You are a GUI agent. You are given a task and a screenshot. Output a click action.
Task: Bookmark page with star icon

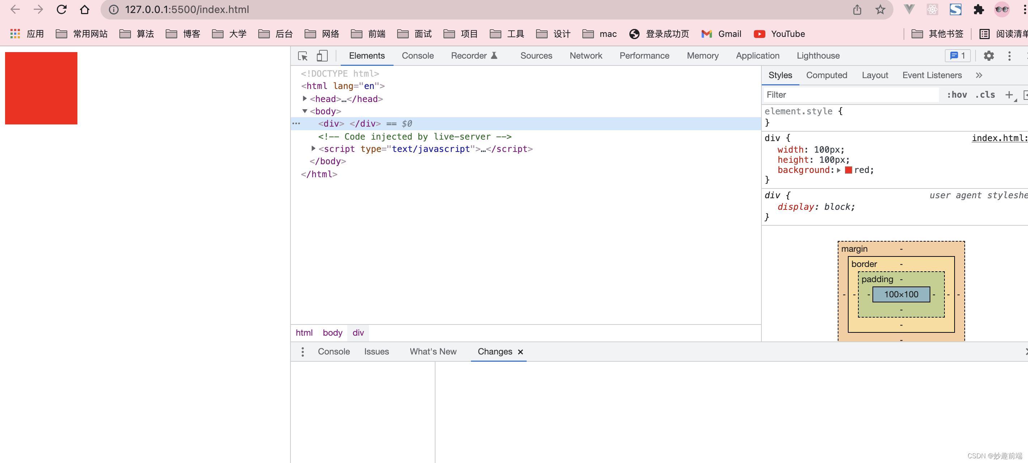point(880,9)
